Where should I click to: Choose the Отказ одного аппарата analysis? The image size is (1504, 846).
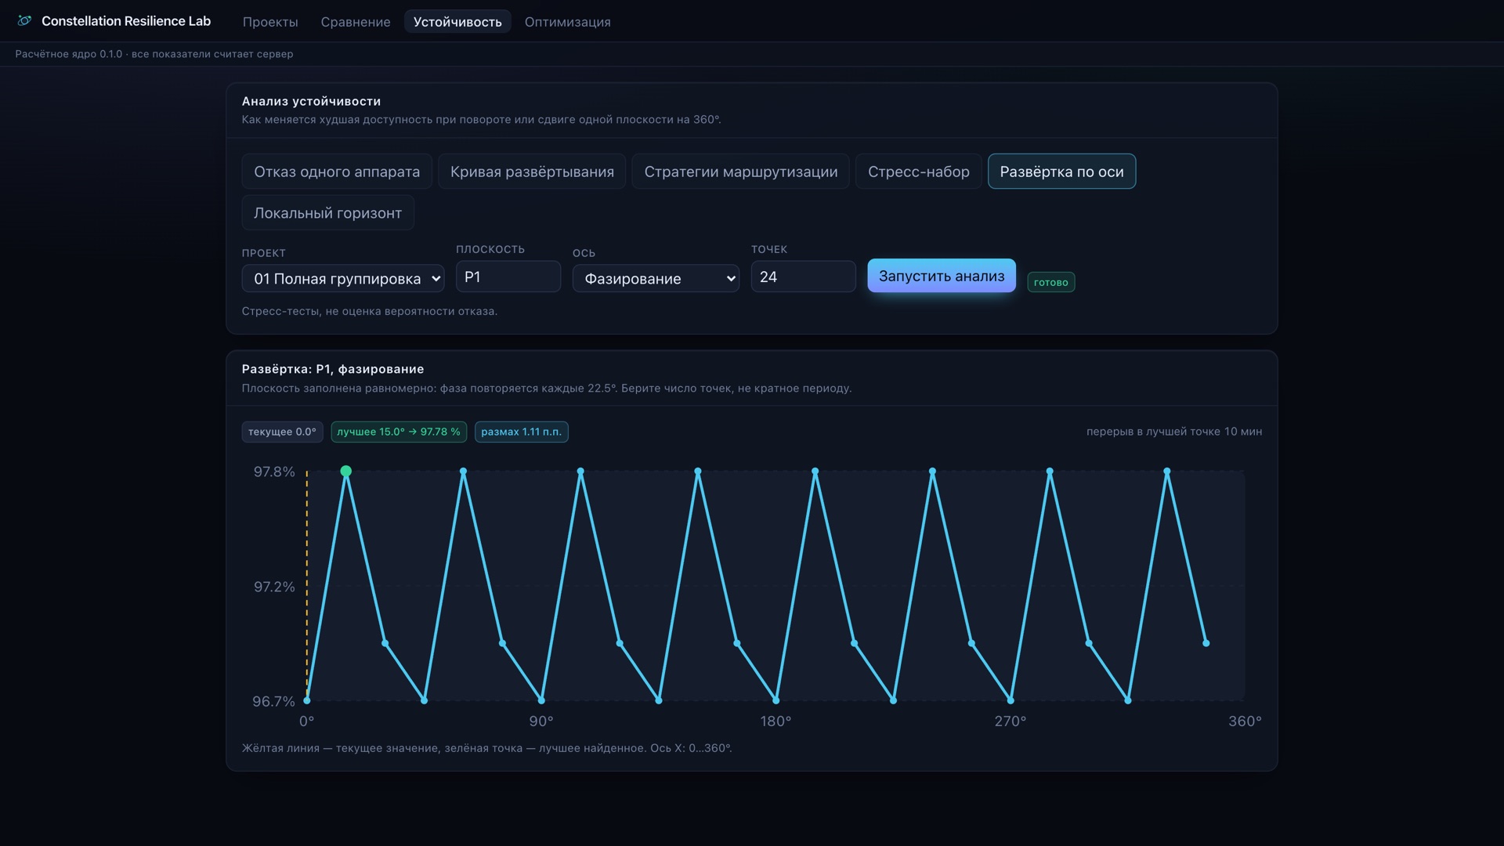coord(337,172)
